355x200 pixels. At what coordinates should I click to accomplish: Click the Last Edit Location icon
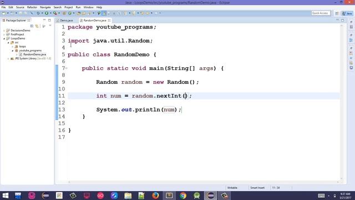pyautogui.click(x=142, y=13)
